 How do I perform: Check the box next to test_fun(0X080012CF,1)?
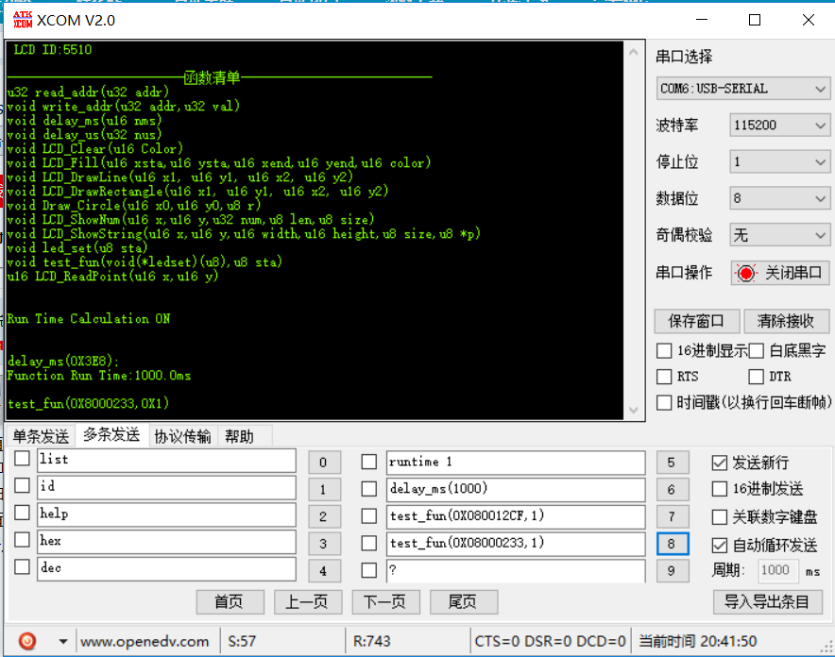[x=369, y=516]
